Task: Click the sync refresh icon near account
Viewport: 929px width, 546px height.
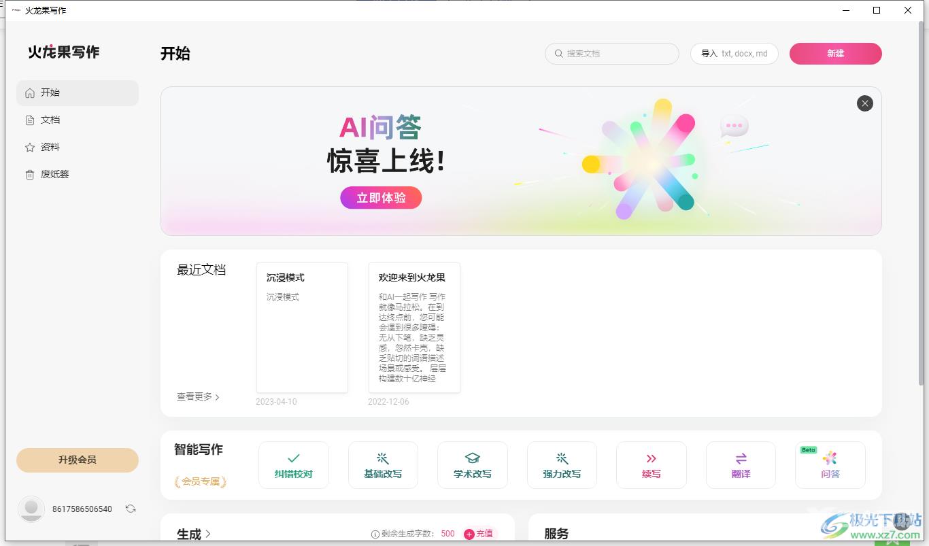Action: pos(131,509)
